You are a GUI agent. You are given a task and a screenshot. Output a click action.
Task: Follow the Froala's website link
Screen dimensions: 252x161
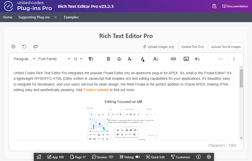tap(96, 90)
